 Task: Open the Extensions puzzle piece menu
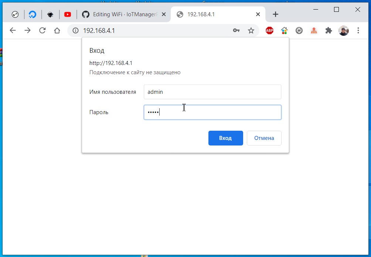coord(329,31)
